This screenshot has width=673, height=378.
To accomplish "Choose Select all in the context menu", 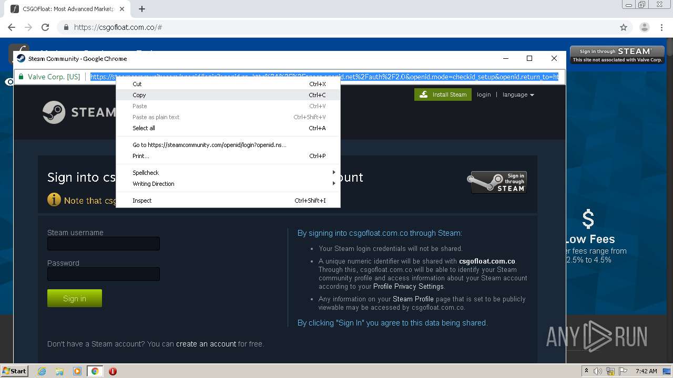I will point(228,128).
